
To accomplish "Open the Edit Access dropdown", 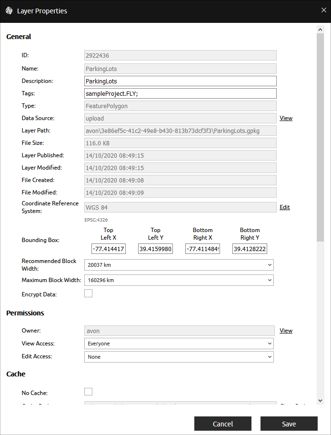I will click(179, 357).
